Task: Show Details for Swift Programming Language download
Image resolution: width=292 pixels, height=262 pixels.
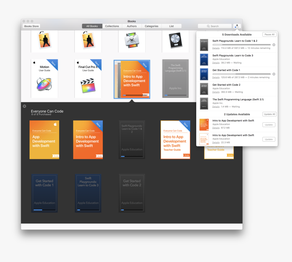Action: coord(216,107)
